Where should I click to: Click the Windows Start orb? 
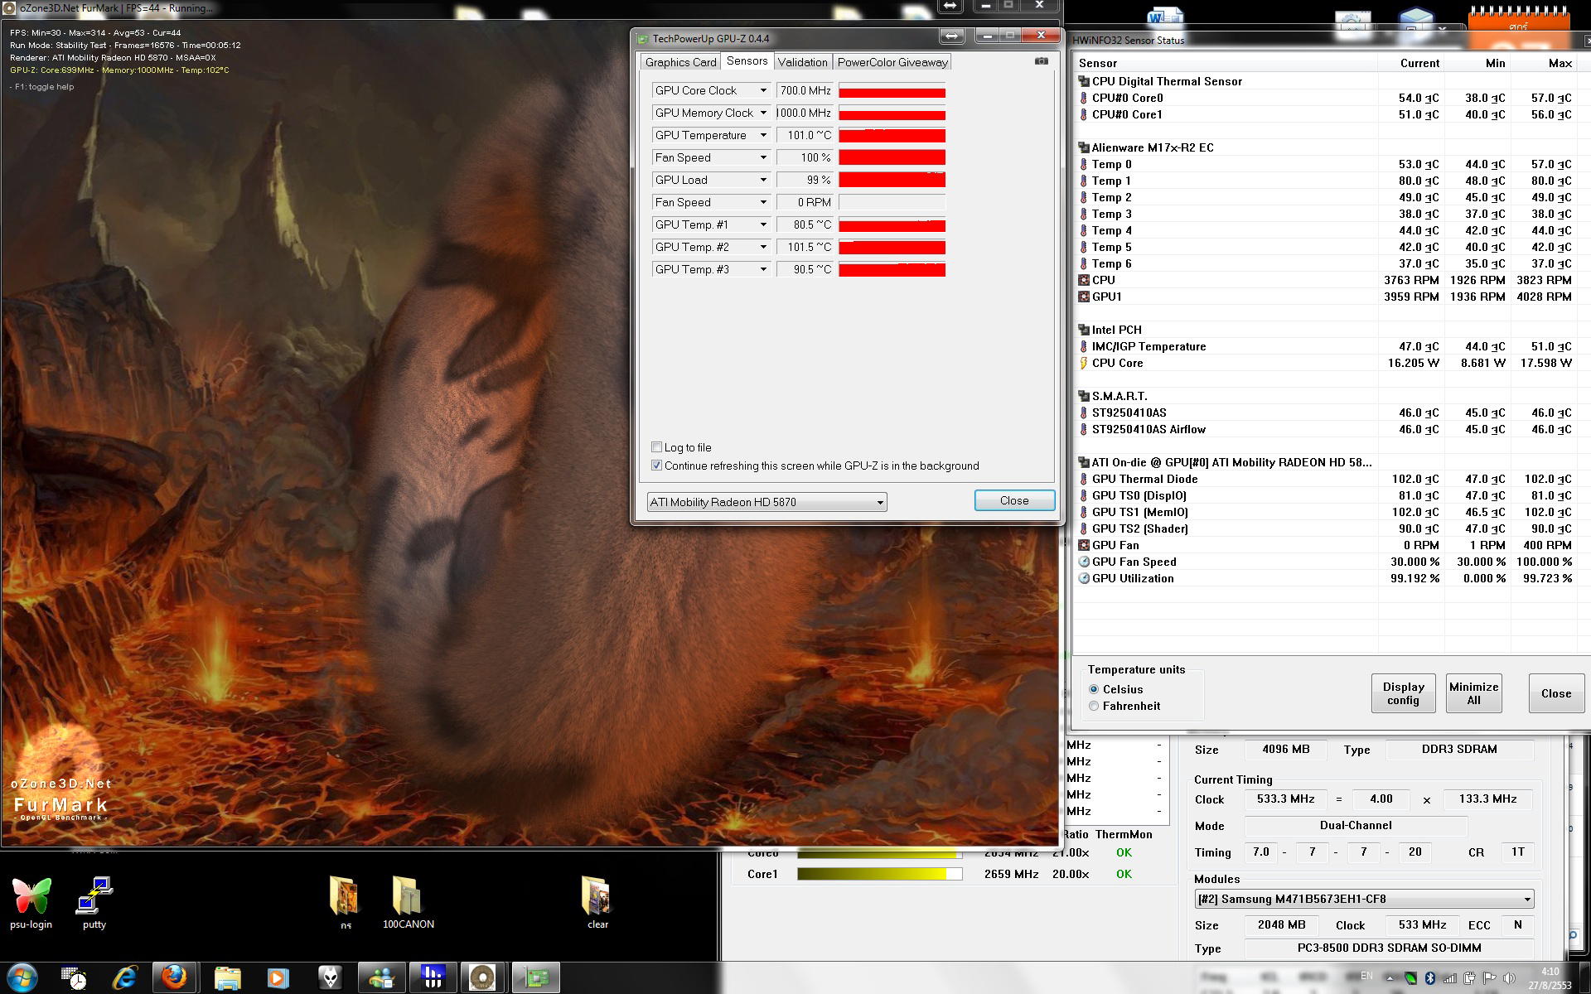23,978
